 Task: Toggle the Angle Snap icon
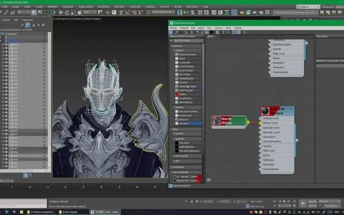click(128, 12)
